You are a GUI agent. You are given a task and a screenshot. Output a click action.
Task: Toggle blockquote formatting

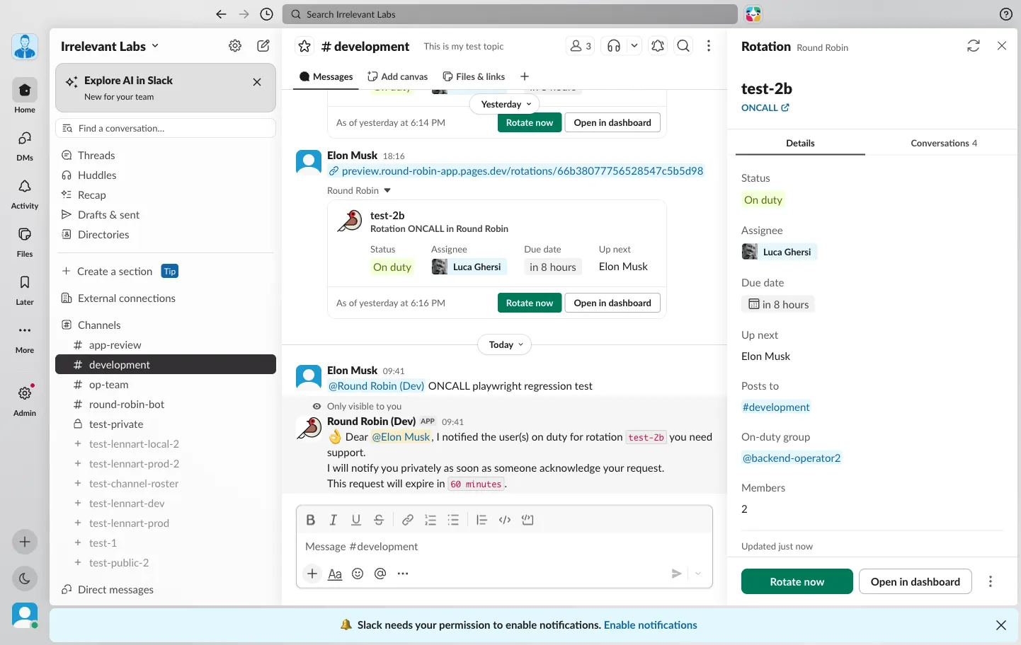point(481,520)
